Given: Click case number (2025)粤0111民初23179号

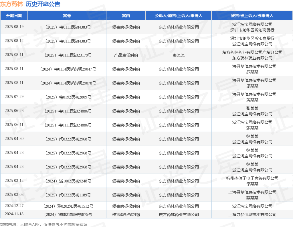Looking at the screenshot, I should pyautogui.click(x=68, y=55).
